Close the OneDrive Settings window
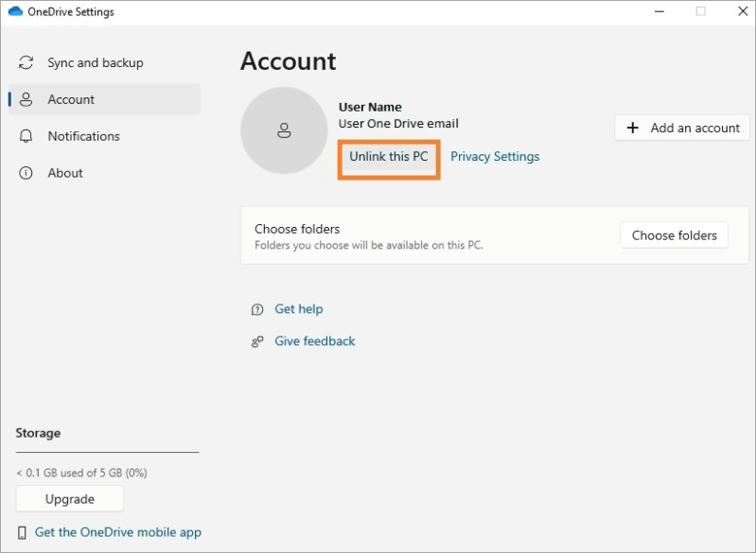Screen dimensions: 756x553 pos(743,11)
